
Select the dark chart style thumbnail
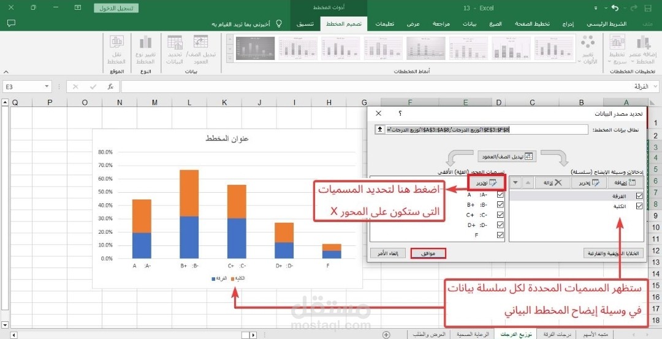pos(255,48)
